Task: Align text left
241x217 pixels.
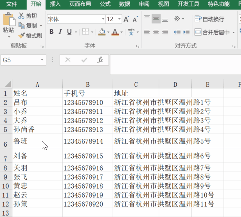Action: [147, 32]
